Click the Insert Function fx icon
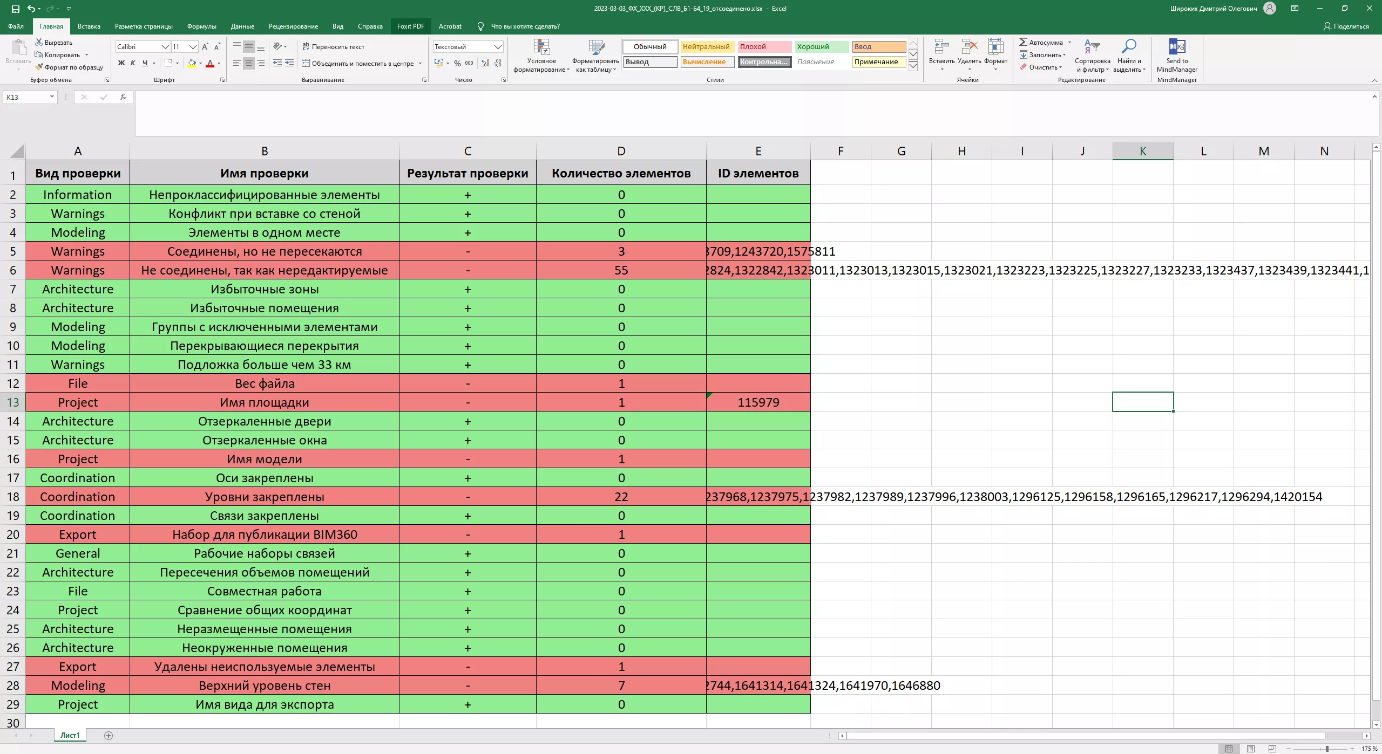Viewport: 1382px width, 754px height. click(123, 97)
